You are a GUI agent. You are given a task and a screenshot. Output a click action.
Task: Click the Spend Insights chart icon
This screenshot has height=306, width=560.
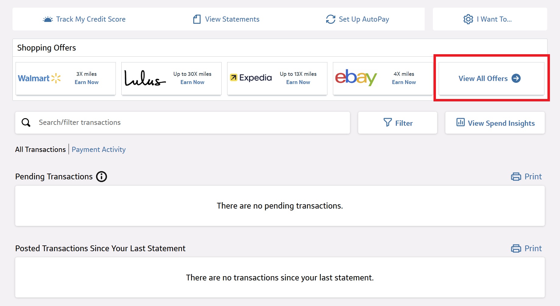point(460,122)
